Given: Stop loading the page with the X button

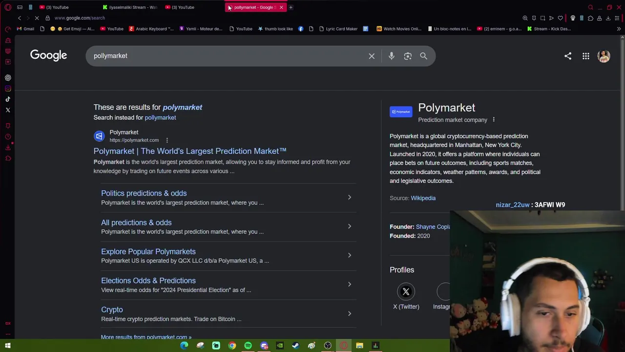Looking at the screenshot, I should [37, 18].
